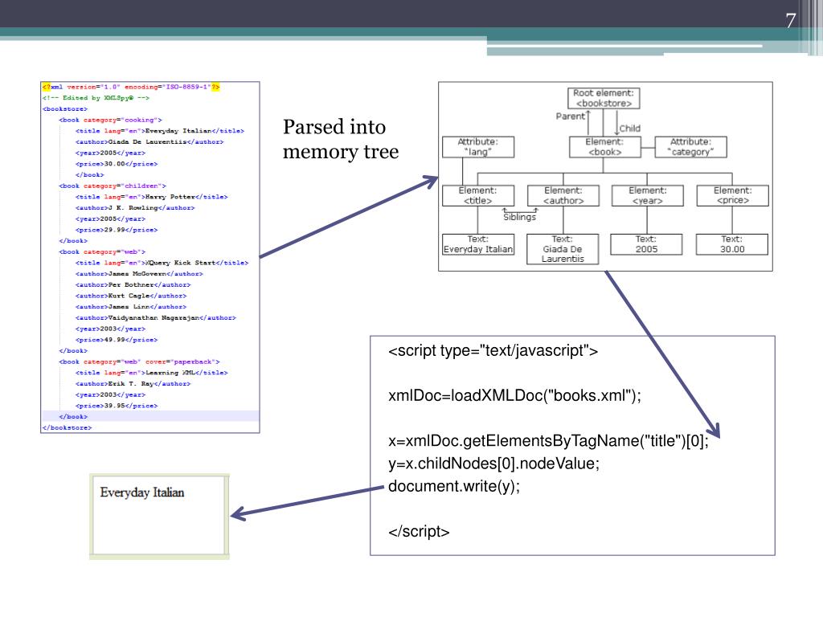Image resolution: width=823 pixels, height=617 pixels.
Task: Click the 'Parsed into memory tree' caption
Action: [341, 139]
